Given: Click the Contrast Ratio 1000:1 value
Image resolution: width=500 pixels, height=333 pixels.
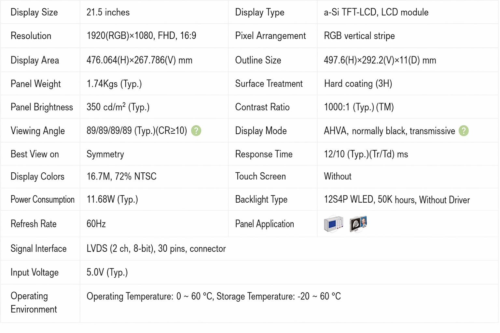Looking at the screenshot, I should pos(359,107).
